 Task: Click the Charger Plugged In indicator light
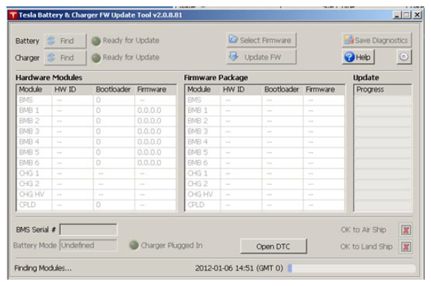pos(134,246)
